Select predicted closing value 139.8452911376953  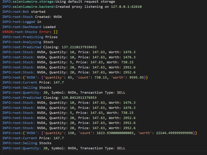pos(79,98)
